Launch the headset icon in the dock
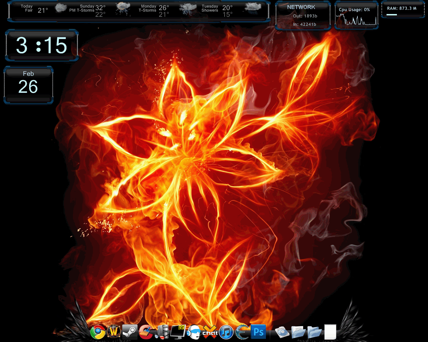The image size is (428, 342). (194, 332)
